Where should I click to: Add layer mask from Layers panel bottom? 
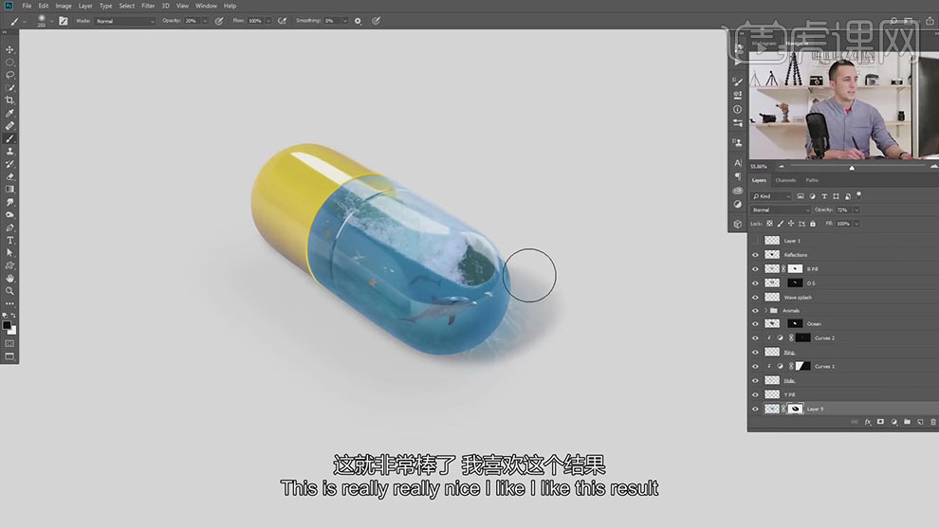[880, 422]
